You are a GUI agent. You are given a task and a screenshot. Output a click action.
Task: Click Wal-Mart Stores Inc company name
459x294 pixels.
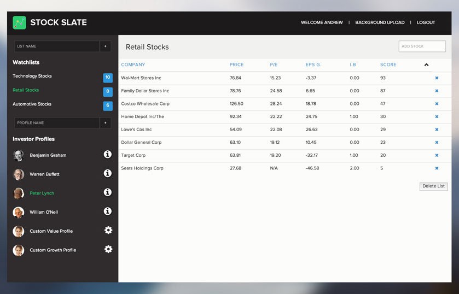tap(141, 78)
